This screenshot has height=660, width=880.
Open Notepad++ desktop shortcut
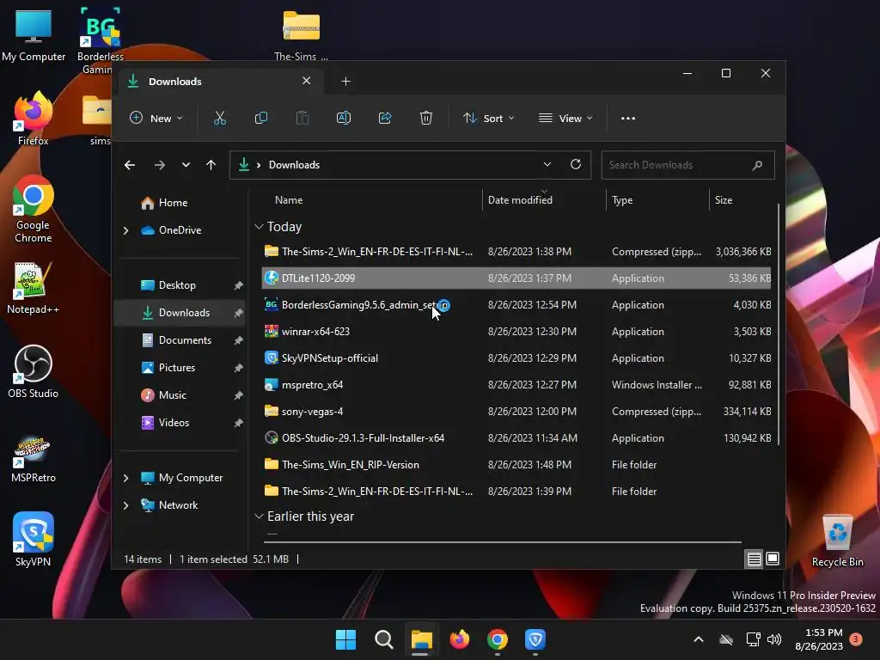click(34, 288)
